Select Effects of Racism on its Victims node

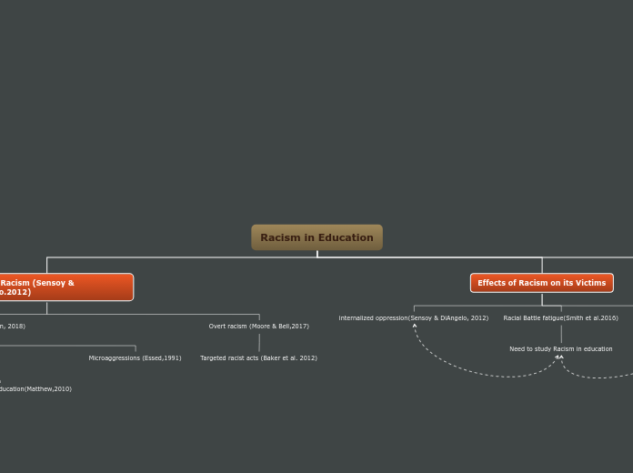click(542, 283)
